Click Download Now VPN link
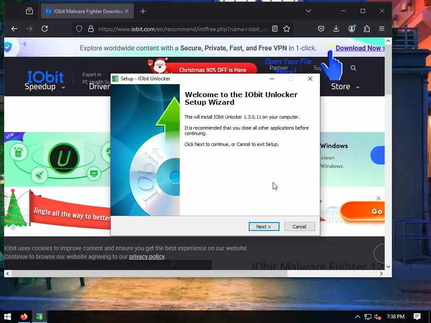Screen dimensions: 431x323 coord(360,48)
